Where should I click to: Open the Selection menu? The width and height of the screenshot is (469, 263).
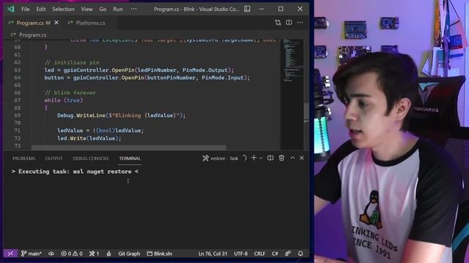point(63,9)
